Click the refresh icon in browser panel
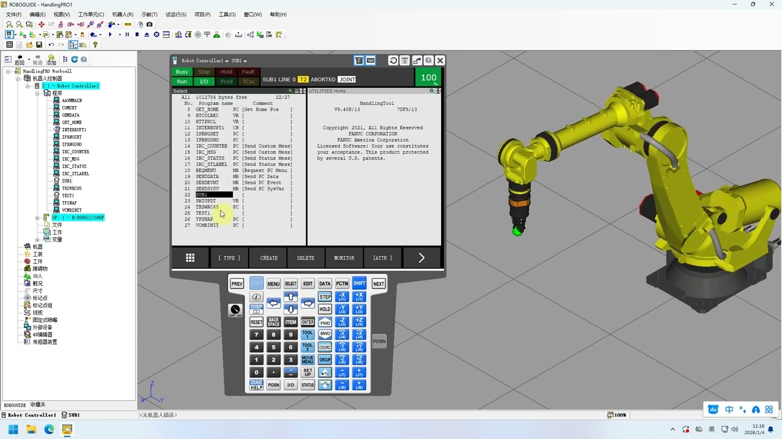 tap(75, 59)
